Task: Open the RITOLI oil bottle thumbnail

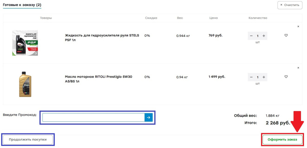Action: pos(25,84)
